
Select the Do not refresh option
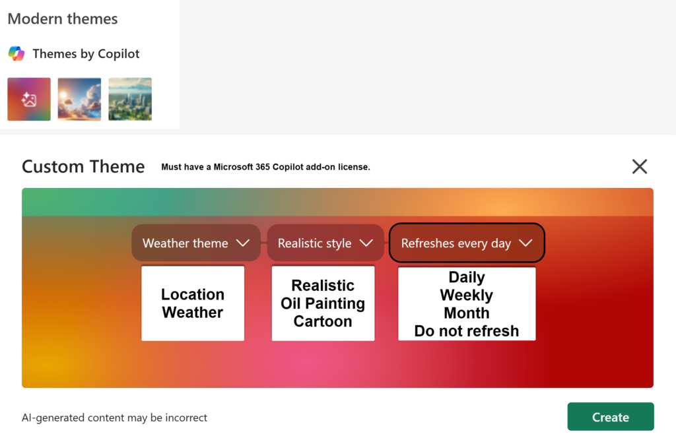click(467, 330)
